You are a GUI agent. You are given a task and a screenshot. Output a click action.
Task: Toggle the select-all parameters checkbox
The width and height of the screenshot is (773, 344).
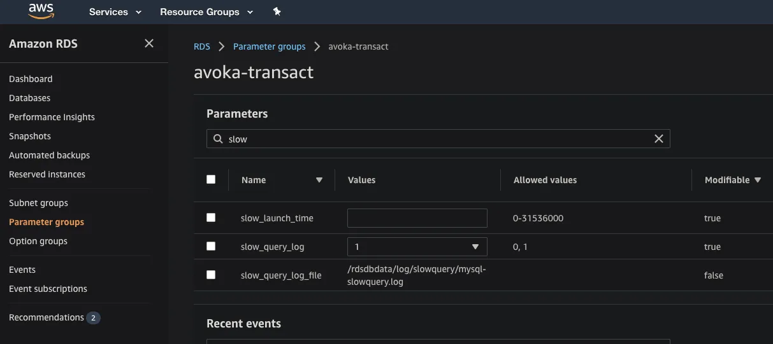[x=211, y=179]
